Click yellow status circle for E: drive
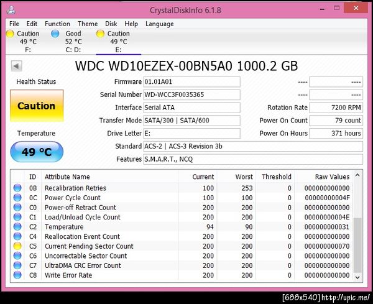Viewport: 373px width, 304px height. 100,34
